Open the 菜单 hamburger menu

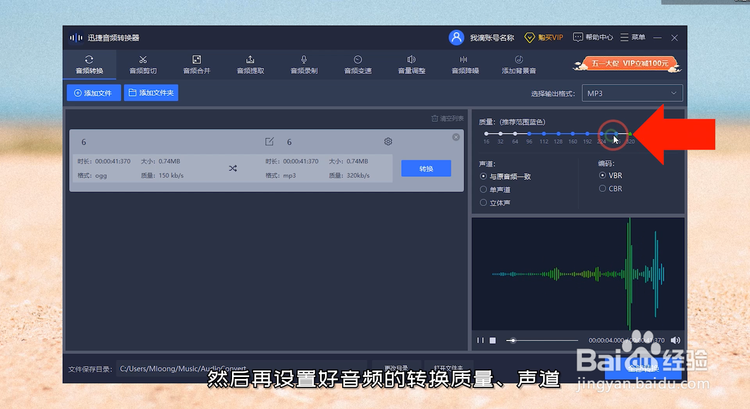coord(632,37)
